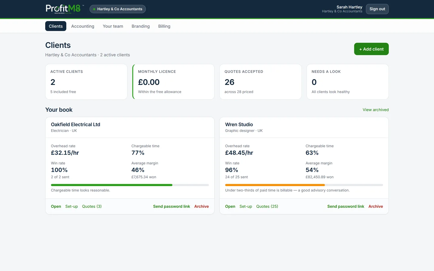Switch to the Accounting tab
Screen dimensions: 434x271
click(x=83, y=26)
